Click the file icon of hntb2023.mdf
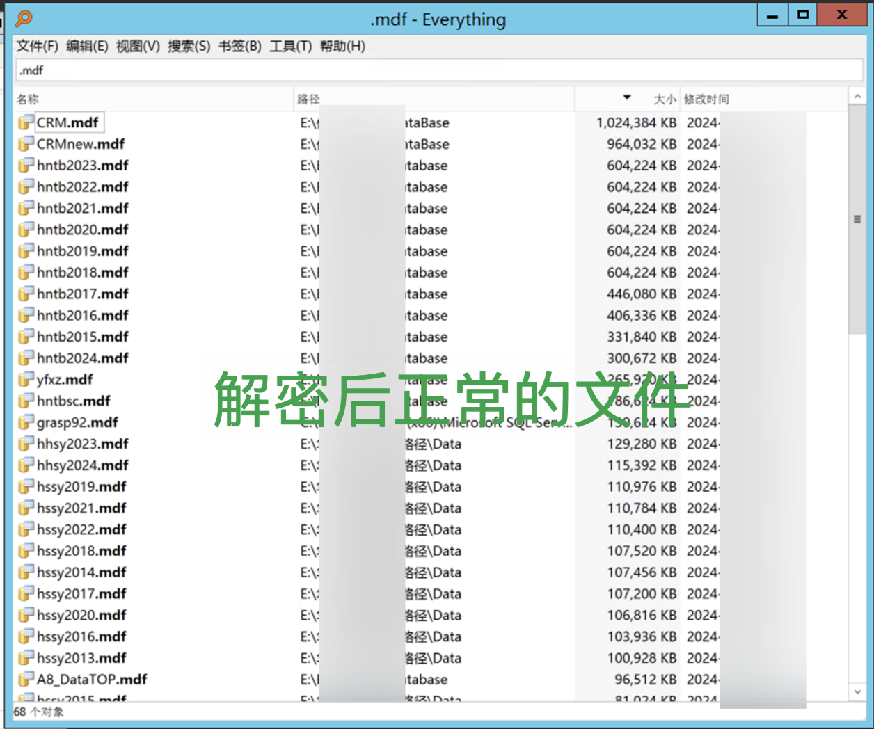Viewport: 874px width, 729px height. [26, 166]
